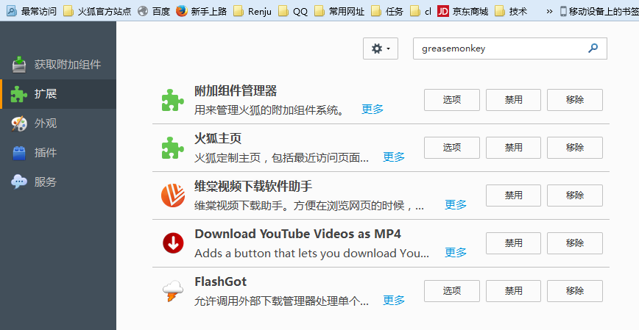Select the 服务 services sidebar tab
The image size is (639, 330).
58,182
